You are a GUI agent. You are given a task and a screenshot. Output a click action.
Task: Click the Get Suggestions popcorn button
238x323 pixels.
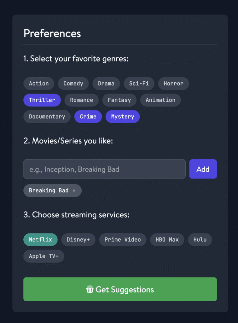pos(120,289)
